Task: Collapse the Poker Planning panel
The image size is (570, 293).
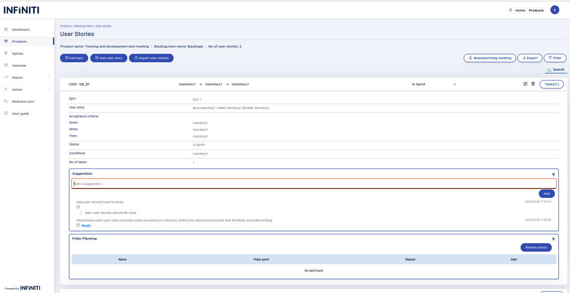Action: pos(554,239)
